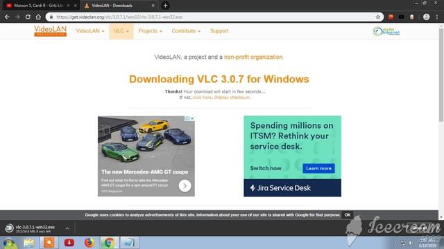Select the VideoLAN - Downloads tab
The height and width of the screenshot is (249, 444).
click(112, 6)
